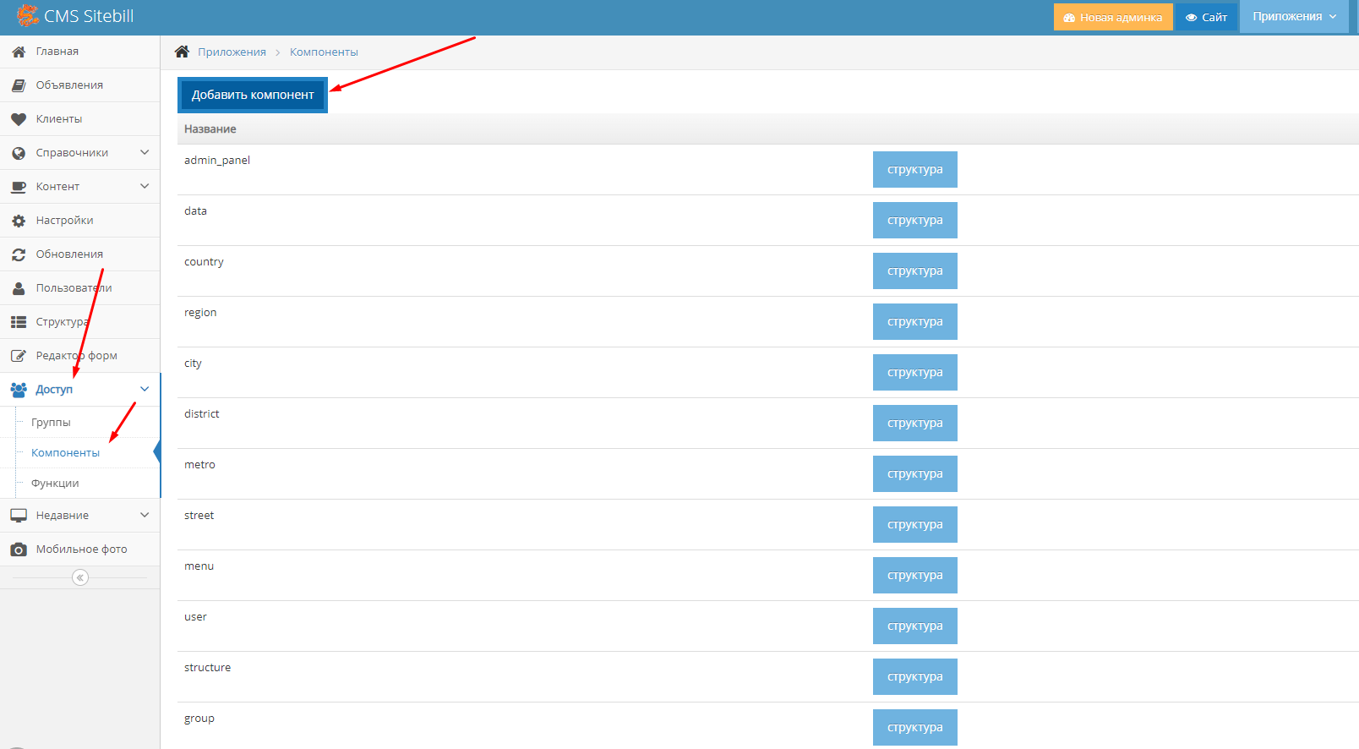Click the camera icon next to Мобильное фото
Viewport: 1359px width, 749px height.
(x=19, y=549)
